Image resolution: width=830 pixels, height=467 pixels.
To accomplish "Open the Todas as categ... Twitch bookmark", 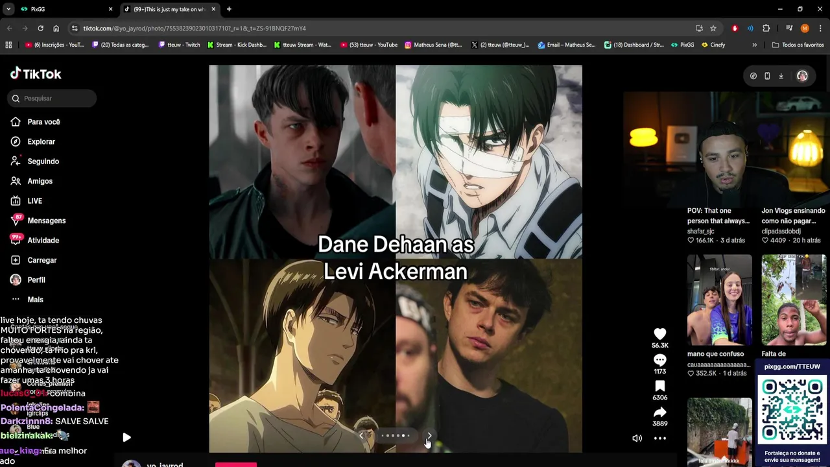I will (120, 45).
